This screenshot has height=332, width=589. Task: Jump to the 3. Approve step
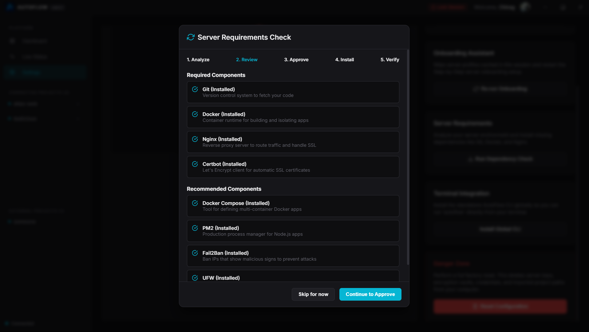pyautogui.click(x=296, y=60)
